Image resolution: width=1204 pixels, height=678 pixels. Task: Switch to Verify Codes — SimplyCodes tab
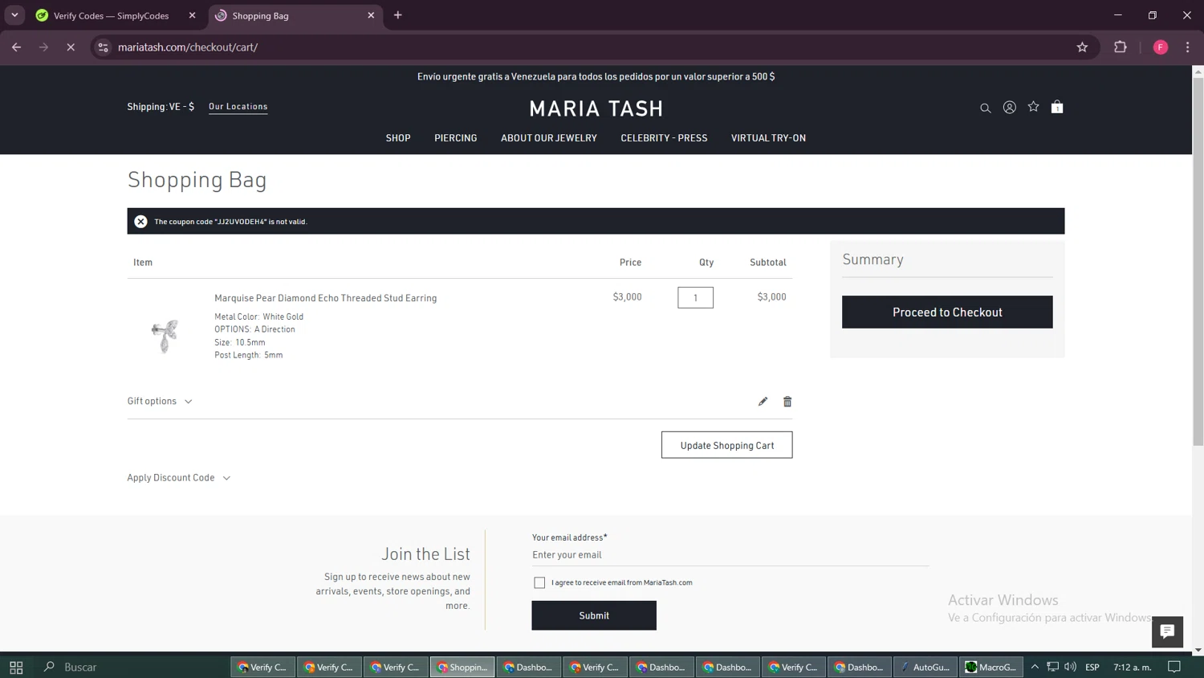117,15
